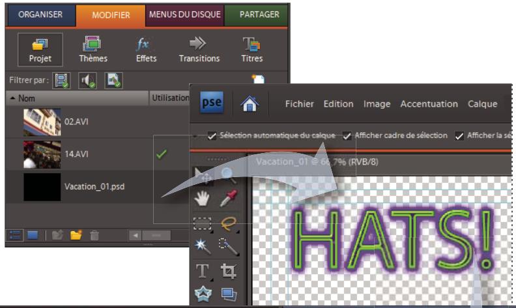This screenshot has height=308, width=516.
Task: Toggle the still image filter in Filtrer par
Action: tap(113, 81)
